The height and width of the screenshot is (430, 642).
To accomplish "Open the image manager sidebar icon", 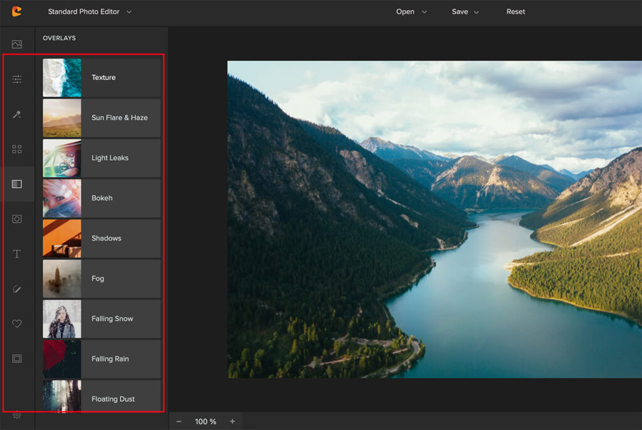I will (17, 44).
